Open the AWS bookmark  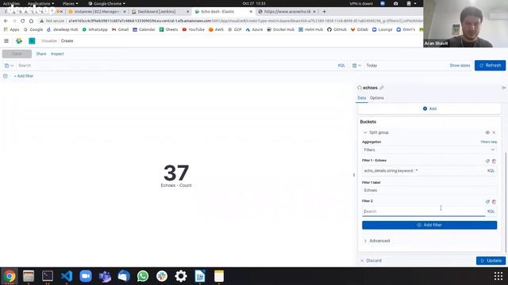click(216, 29)
